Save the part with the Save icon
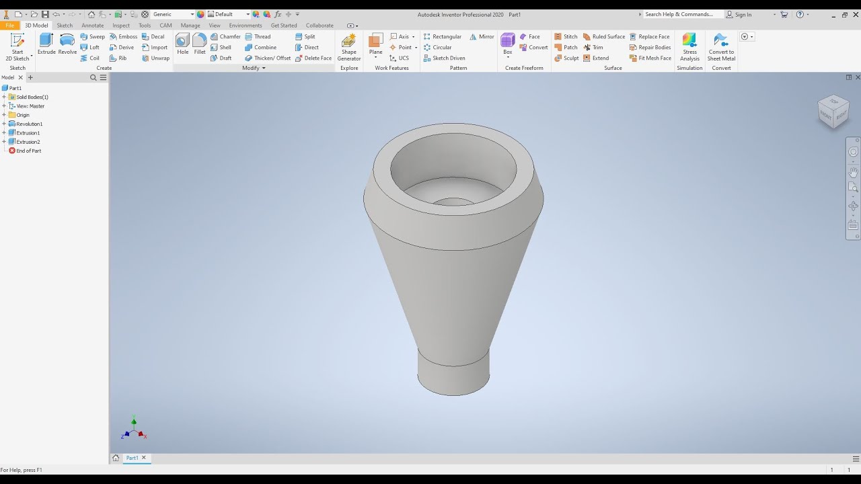 point(45,14)
